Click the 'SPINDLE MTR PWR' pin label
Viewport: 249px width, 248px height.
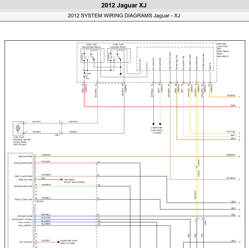[x=23, y=163]
